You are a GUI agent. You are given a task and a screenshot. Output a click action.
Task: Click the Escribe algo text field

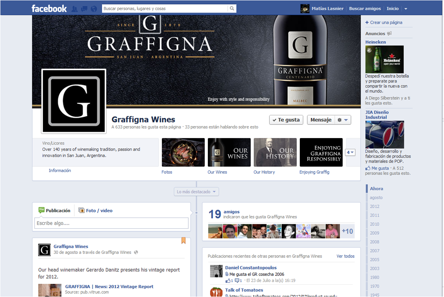coord(111,223)
